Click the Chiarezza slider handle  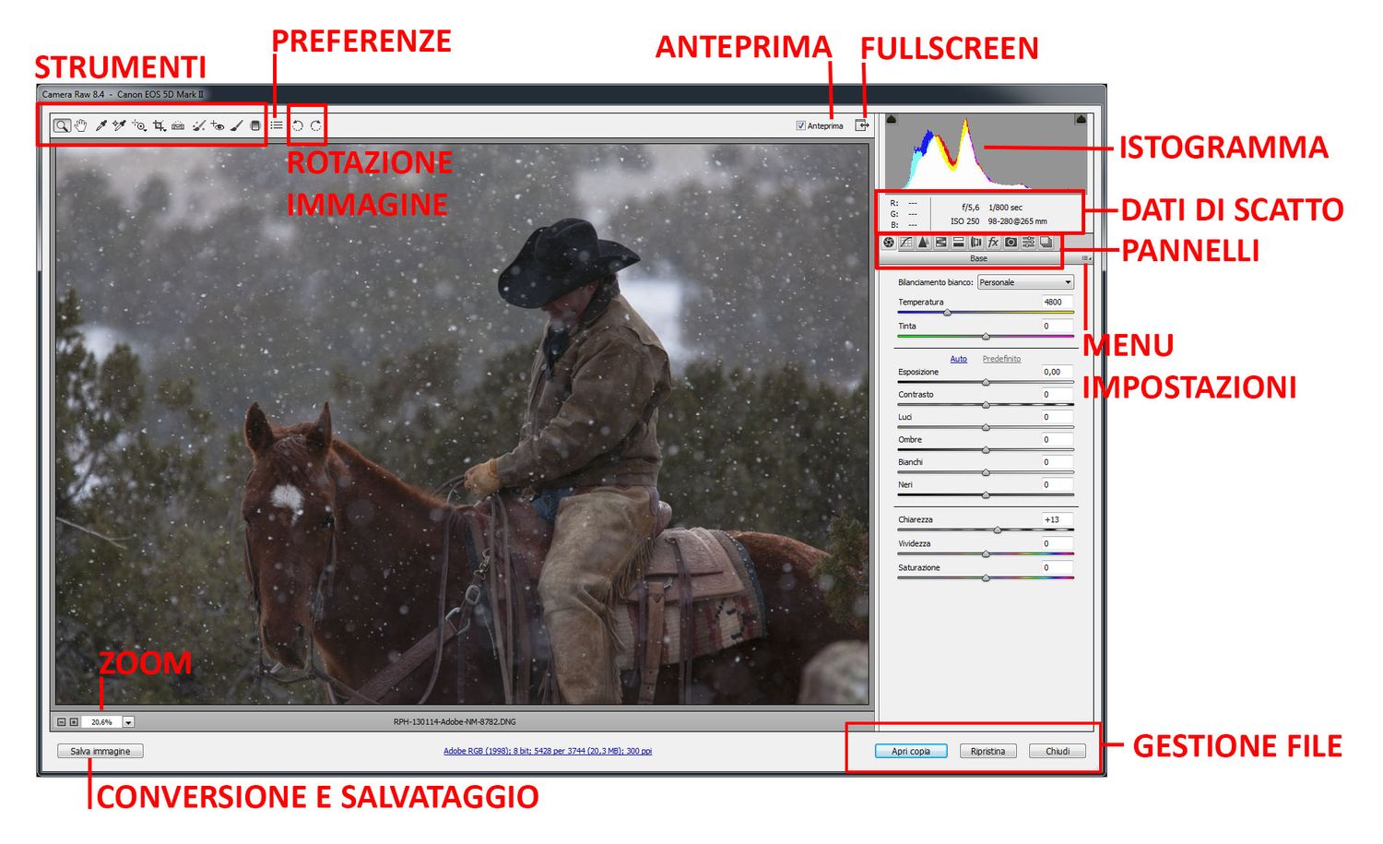[x=997, y=530]
